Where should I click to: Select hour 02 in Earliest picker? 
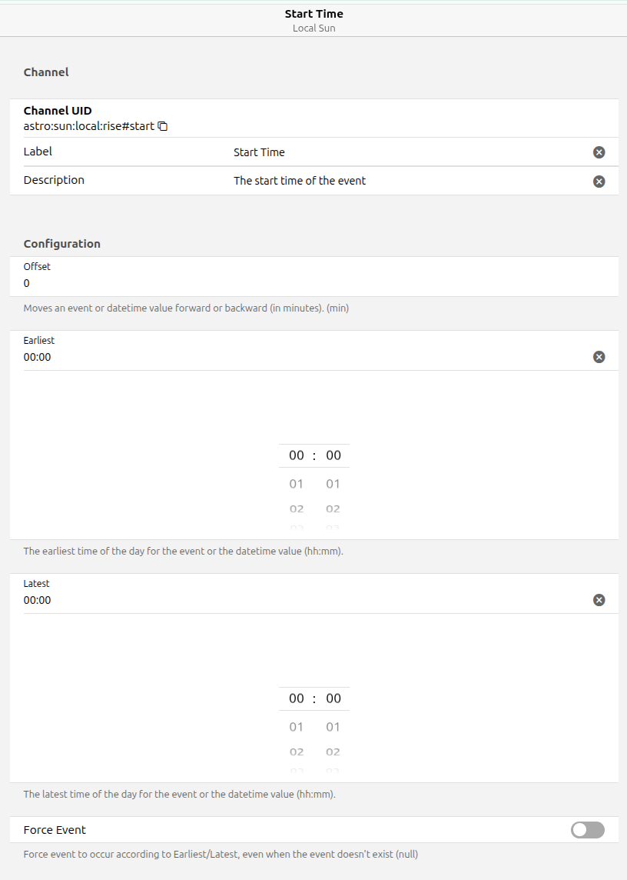tap(297, 508)
